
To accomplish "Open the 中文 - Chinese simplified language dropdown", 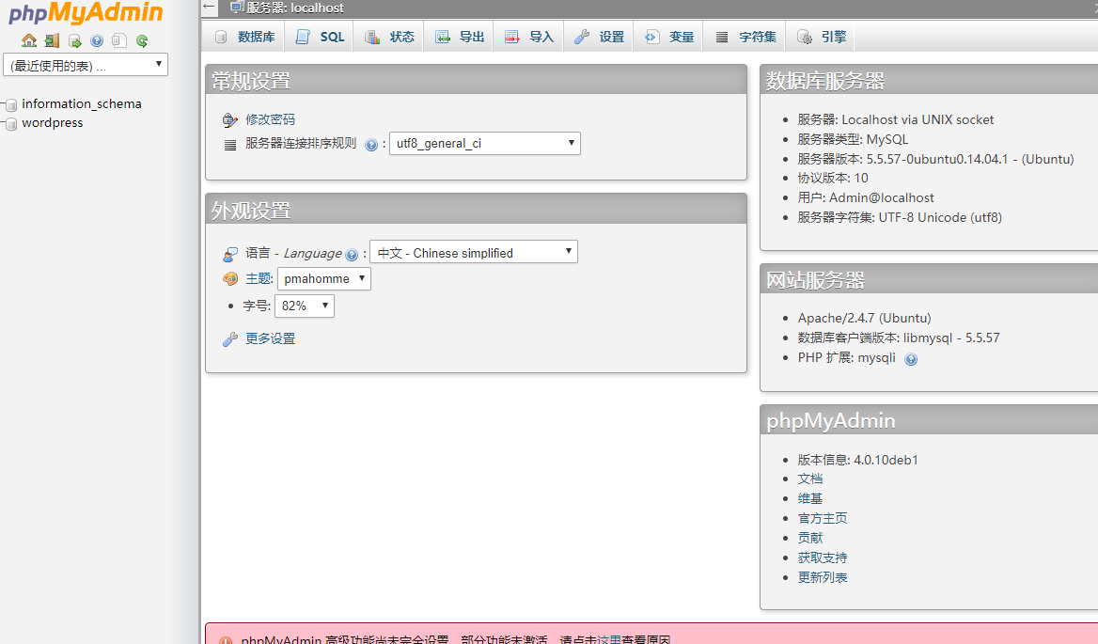I will coord(474,252).
